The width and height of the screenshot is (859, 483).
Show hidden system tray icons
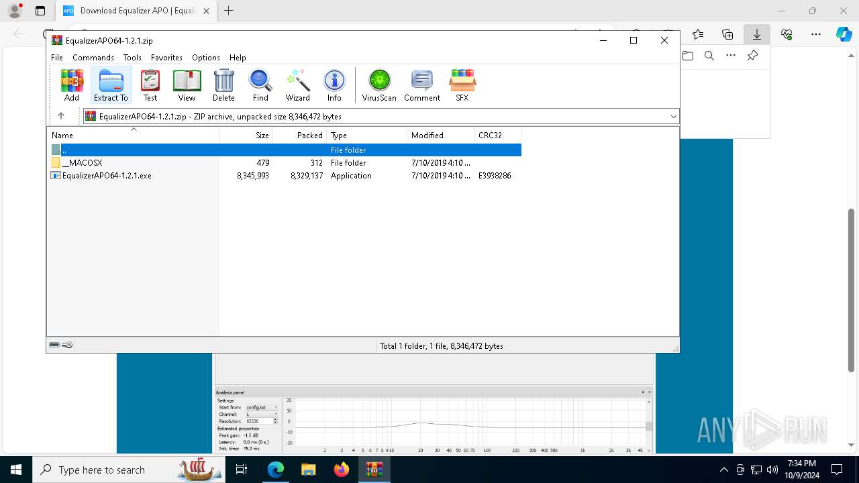(x=723, y=470)
